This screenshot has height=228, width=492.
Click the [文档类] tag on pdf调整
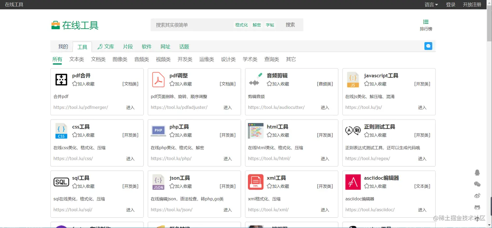228,84
